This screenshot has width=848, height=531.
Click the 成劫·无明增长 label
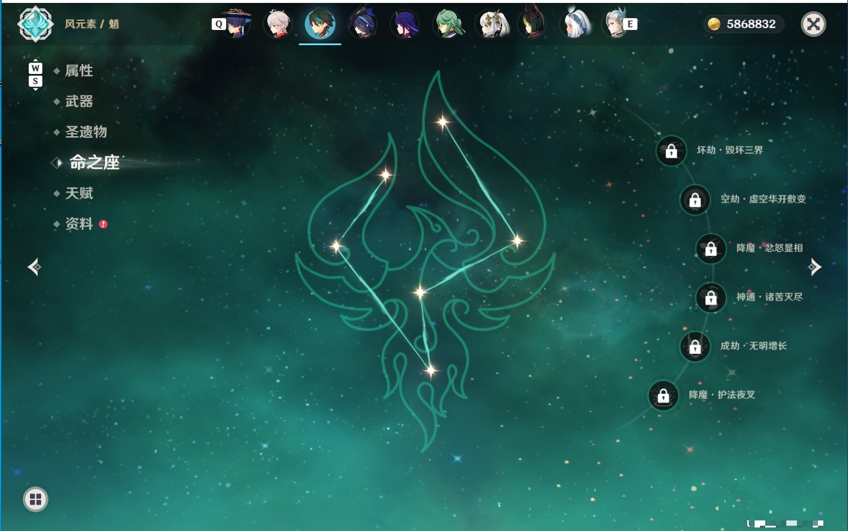tap(754, 346)
